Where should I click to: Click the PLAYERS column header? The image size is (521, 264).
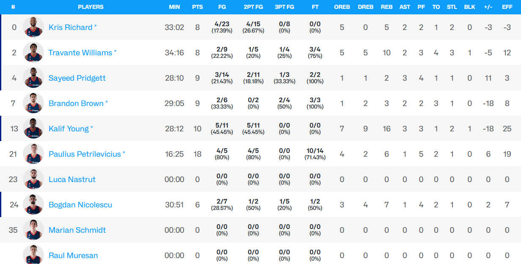click(90, 7)
